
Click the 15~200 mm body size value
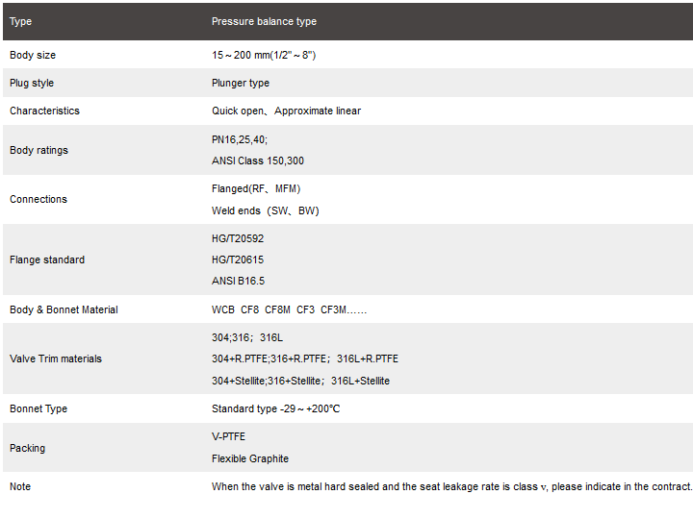tap(264, 55)
